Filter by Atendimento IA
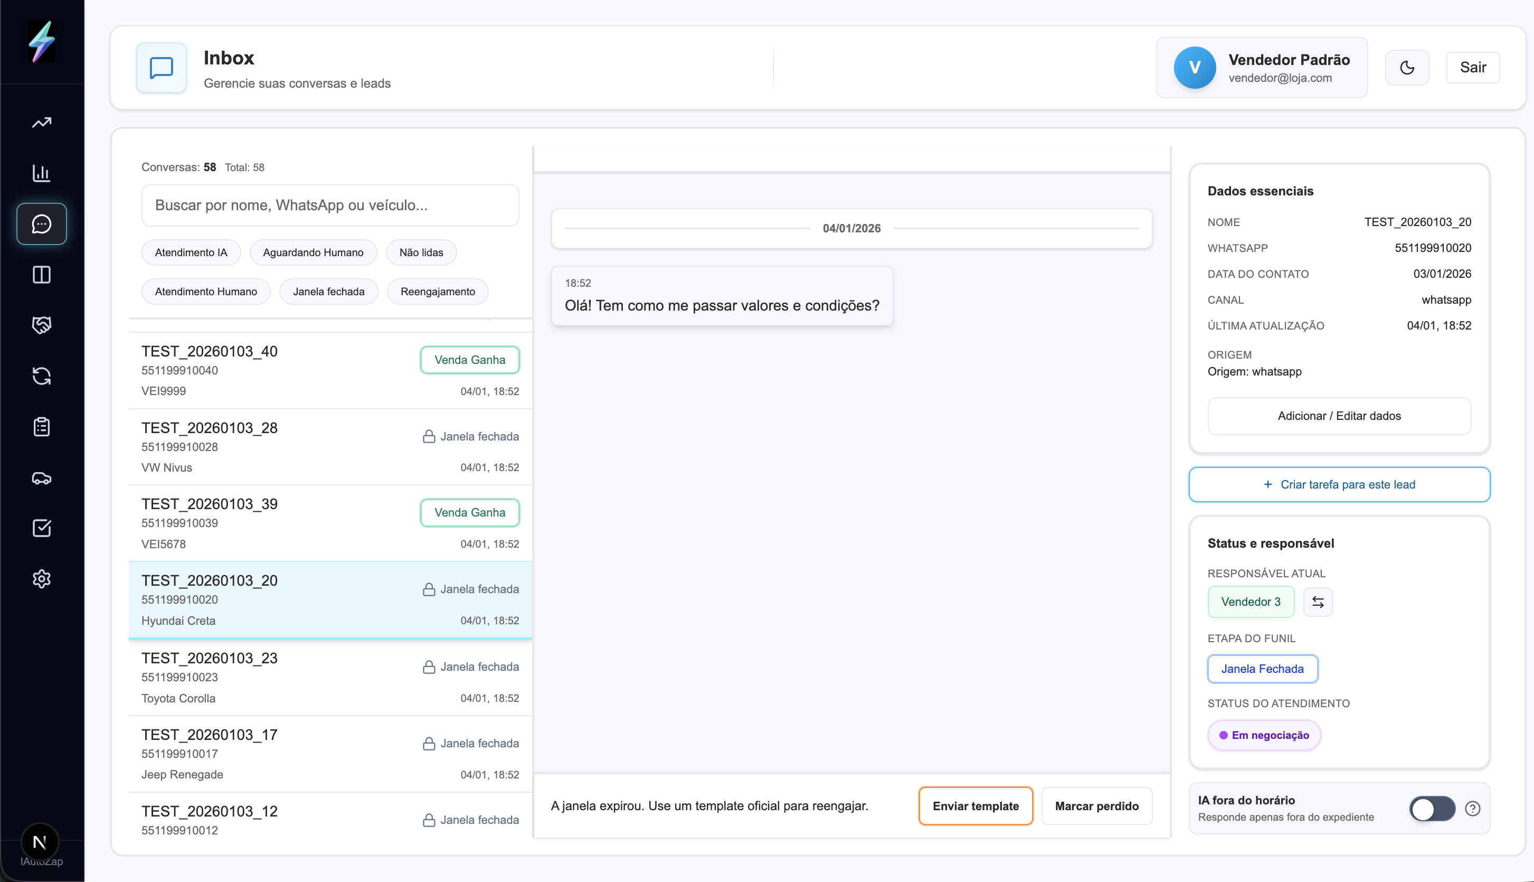 [191, 252]
